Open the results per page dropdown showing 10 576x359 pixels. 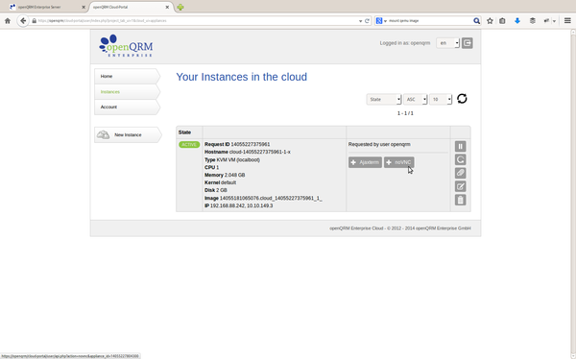point(441,99)
